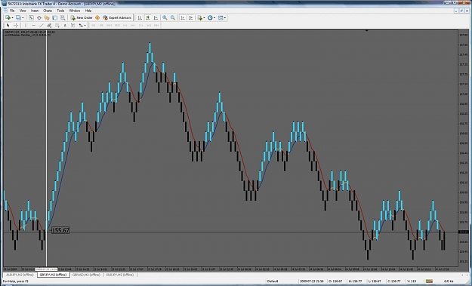Screen dimensions: 472x286
Task: Select the H1 timeframe button
Action: pyautogui.click(x=125, y=25)
